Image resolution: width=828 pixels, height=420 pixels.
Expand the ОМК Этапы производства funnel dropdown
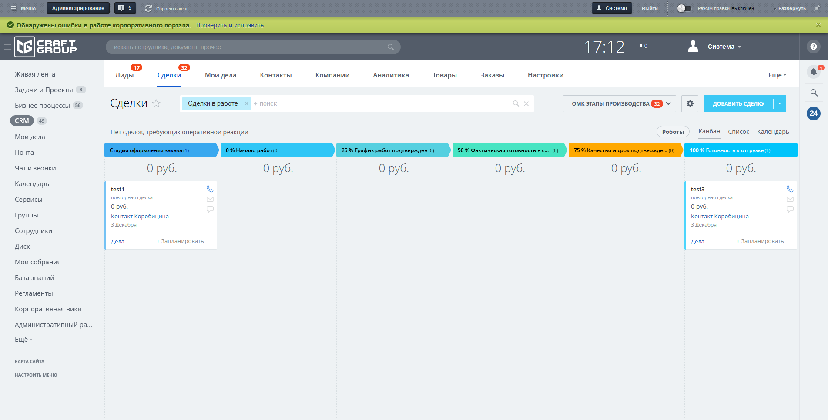point(668,103)
